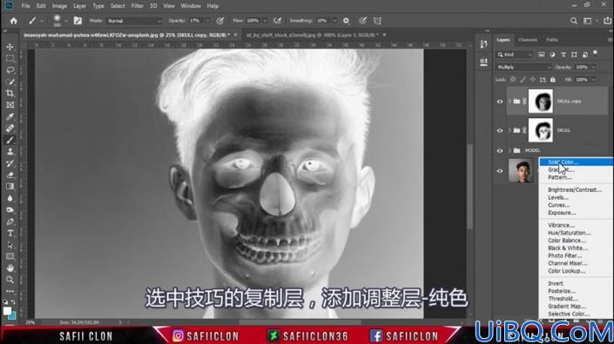Select the Quick Selection tool
The width and height of the screenshot is (614, 344).
click(x=10, y=82)
